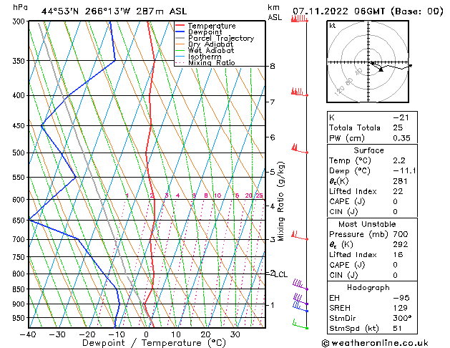Click the wind barb at 500 hPa
The width and height of the screenshot is (450, 348).
[x=299, y=149]
